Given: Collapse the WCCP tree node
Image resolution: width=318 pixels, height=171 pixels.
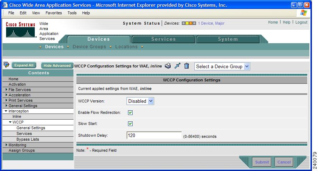Looking at the screenshot, I should (x=10, y=122).
